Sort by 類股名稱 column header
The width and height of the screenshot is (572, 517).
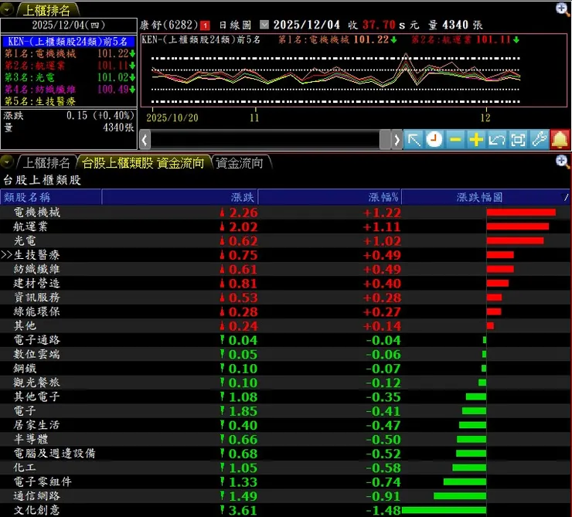[x=51, y=197]
